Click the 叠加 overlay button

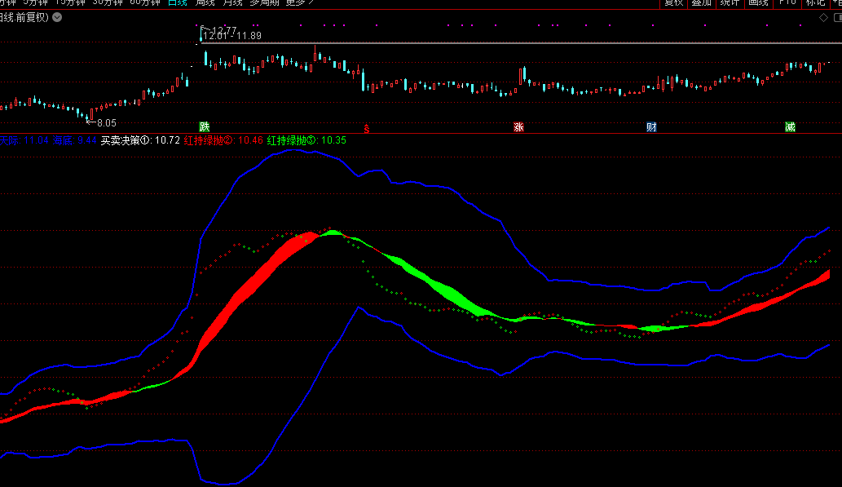[701, 2]
